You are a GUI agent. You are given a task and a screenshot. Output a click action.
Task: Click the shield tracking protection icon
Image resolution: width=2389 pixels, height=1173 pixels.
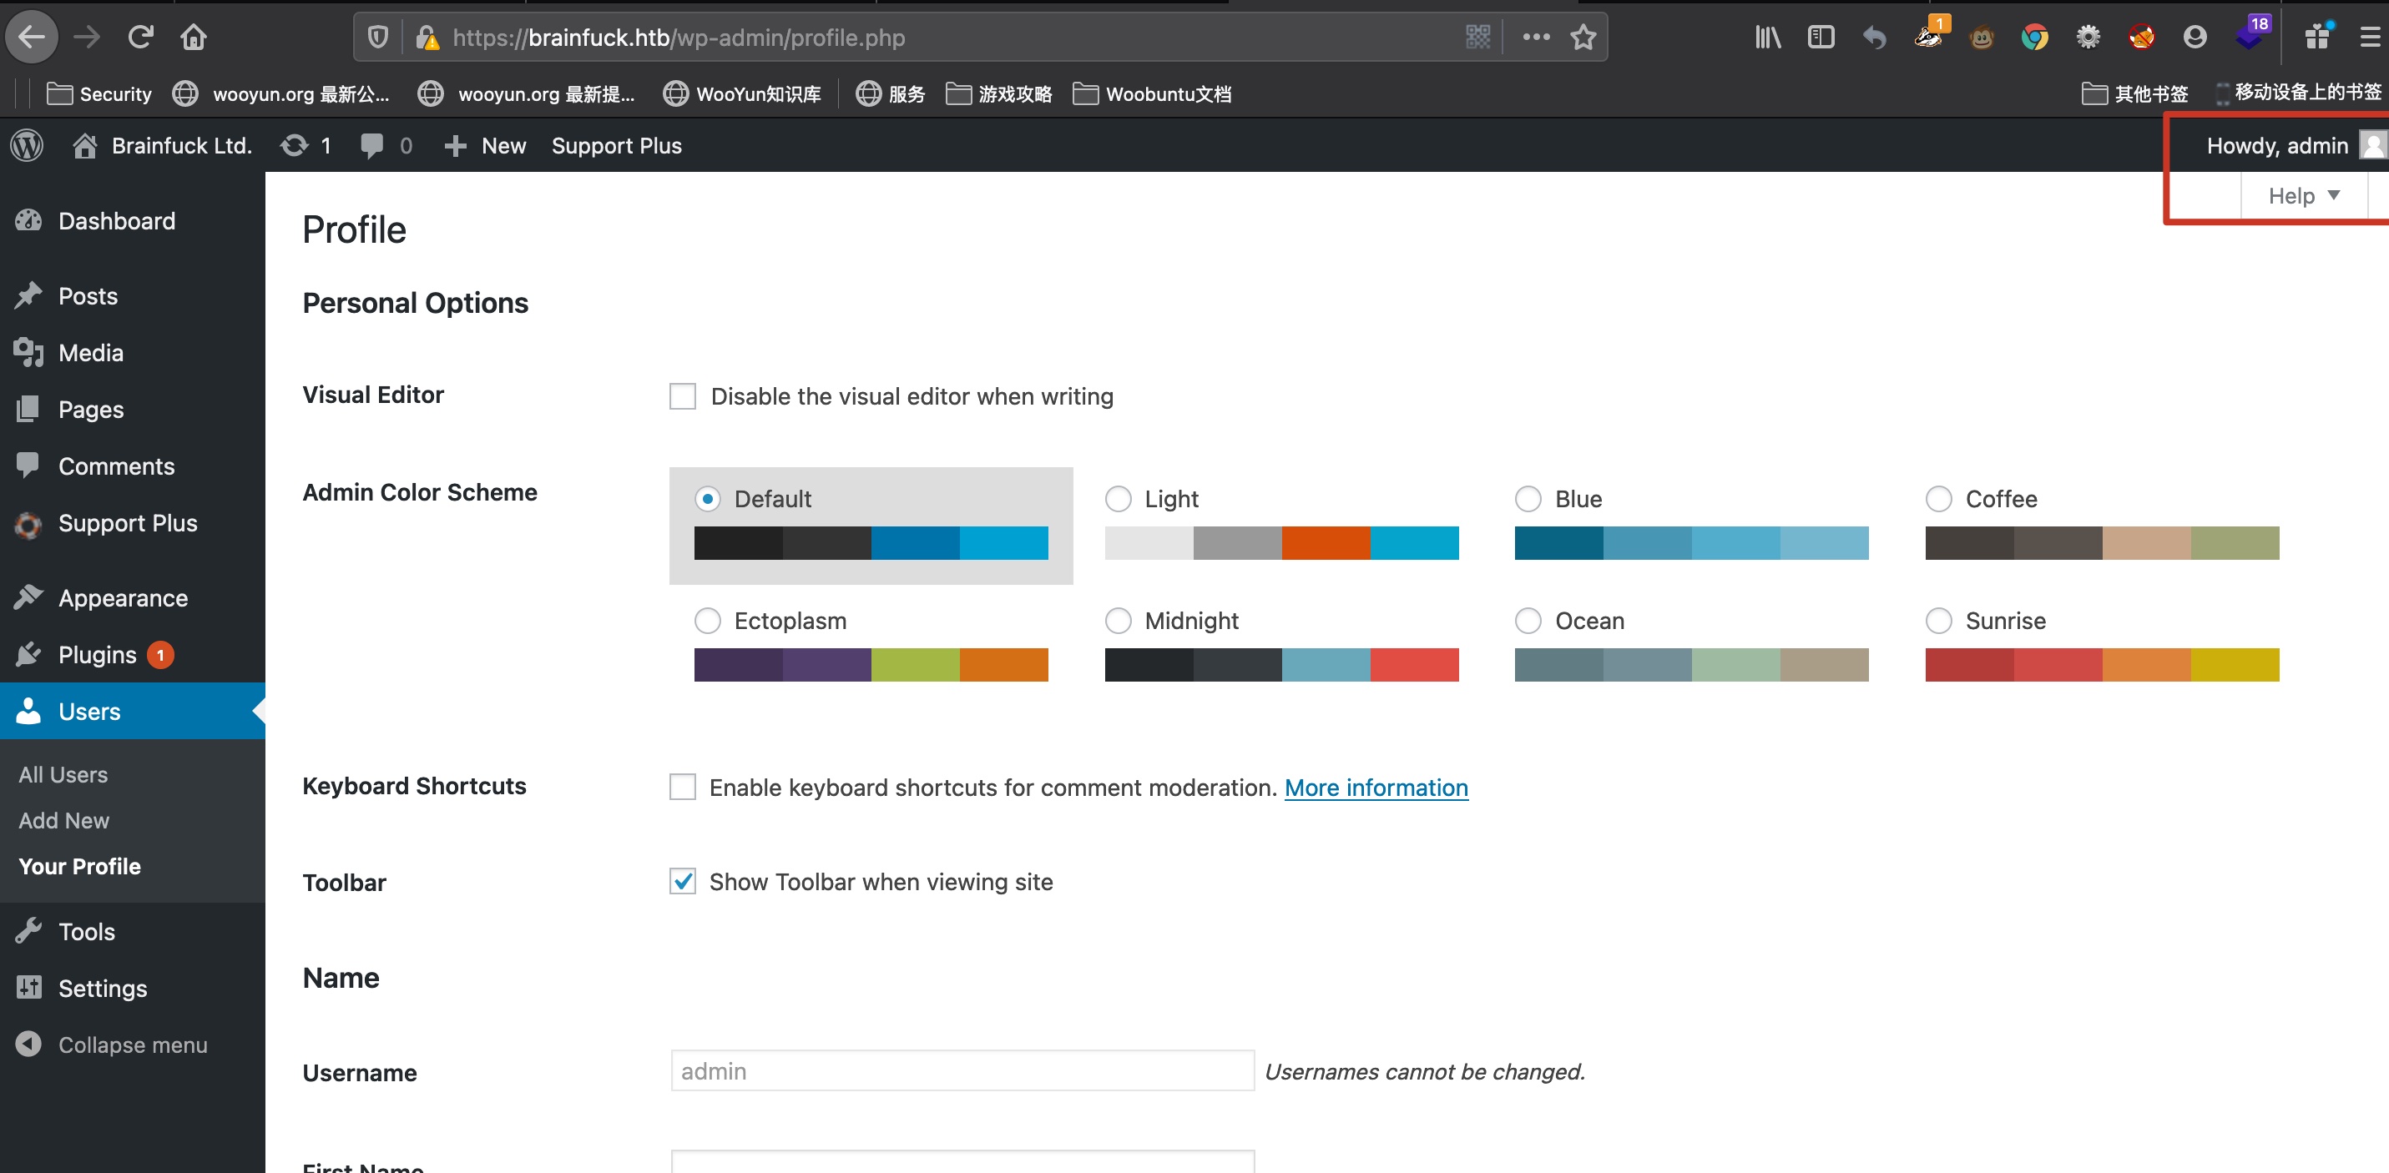377,37
